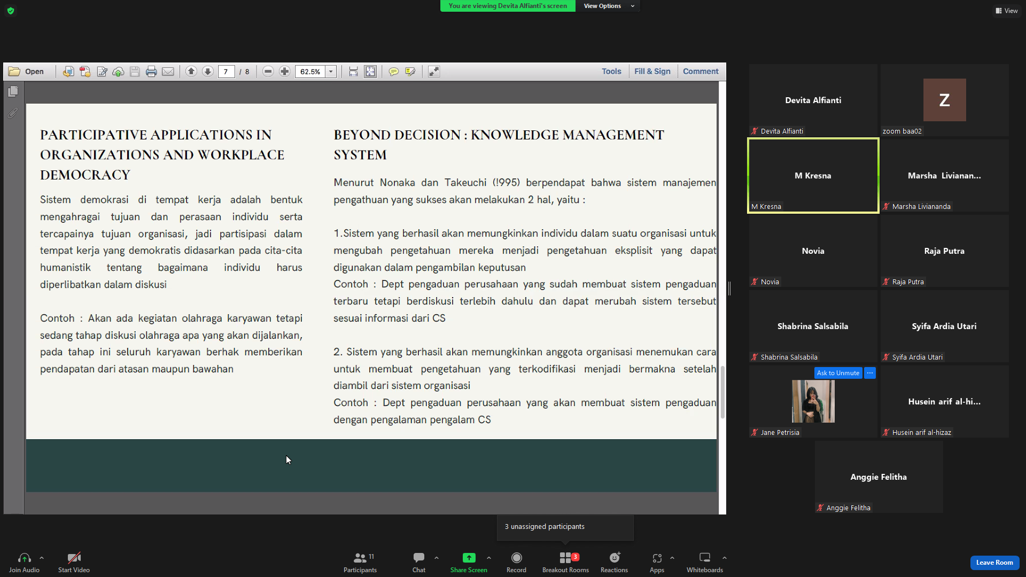Open the zoom percentage dropdown arrow
This screenshot has height=577, width=1026.
tap(331, 72)
